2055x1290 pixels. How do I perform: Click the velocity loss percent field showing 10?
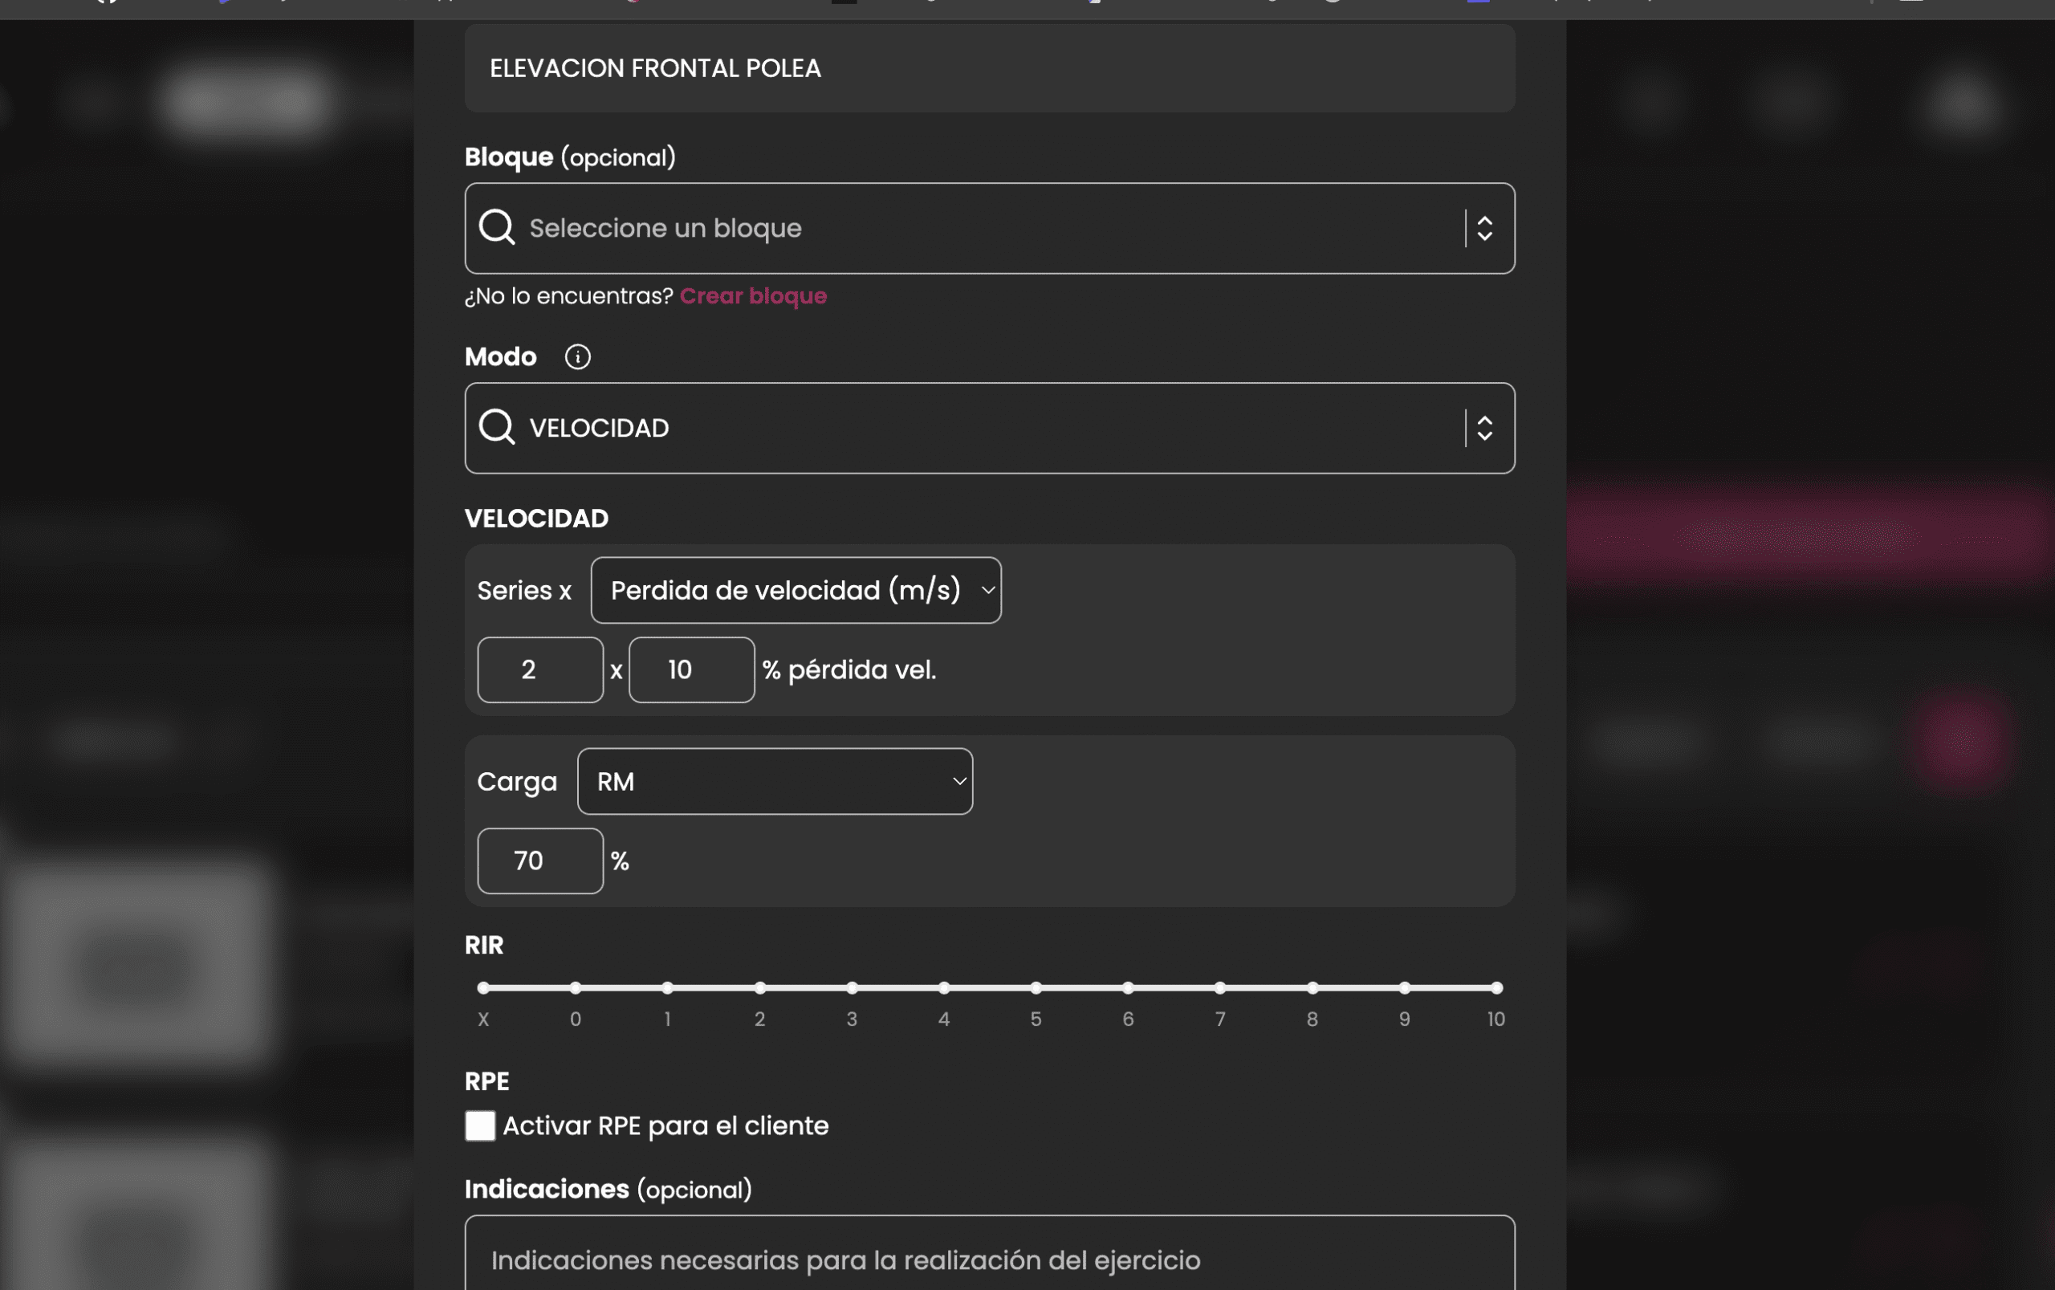tap(691, 669)
